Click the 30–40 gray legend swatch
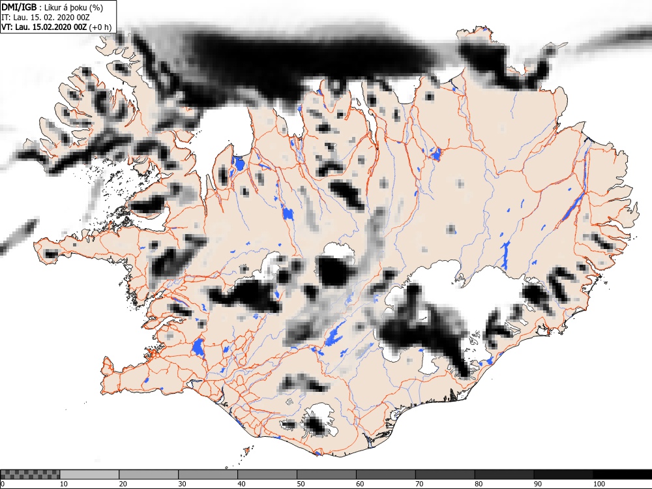Screen dimensions: 652x489 coord(208,475)
